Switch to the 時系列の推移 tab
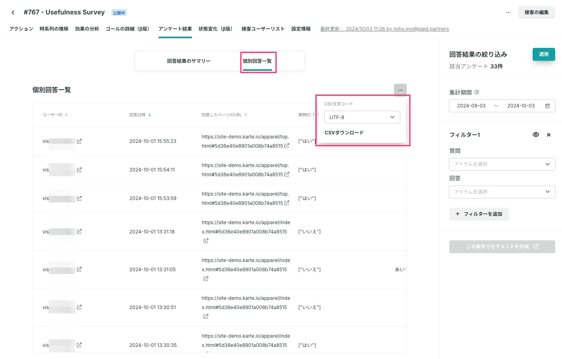This screenshot has width=562, height=359. [54, 29]
